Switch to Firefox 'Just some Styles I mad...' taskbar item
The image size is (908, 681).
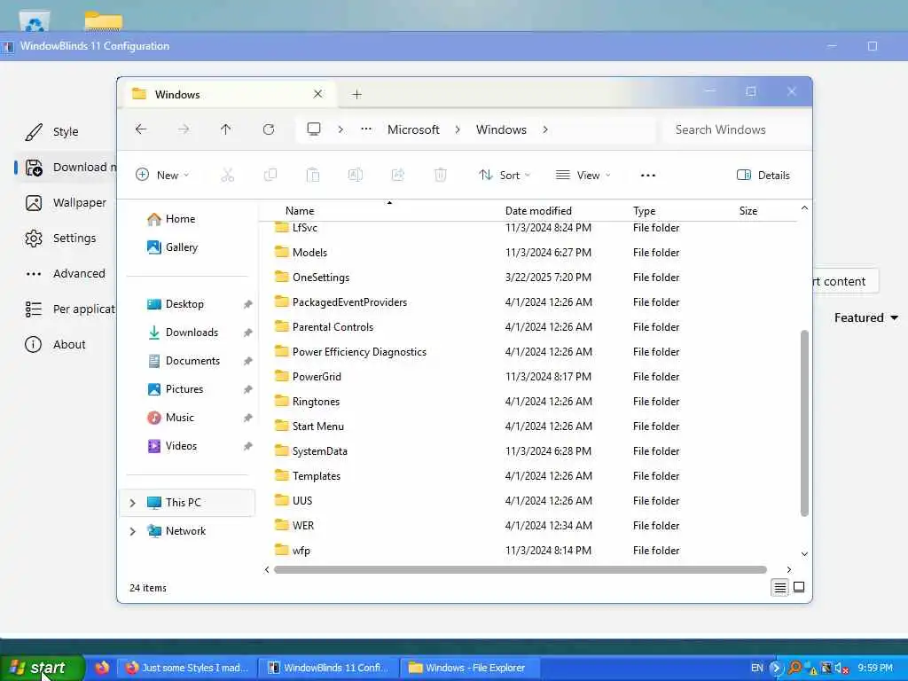[x=187, y=668]
